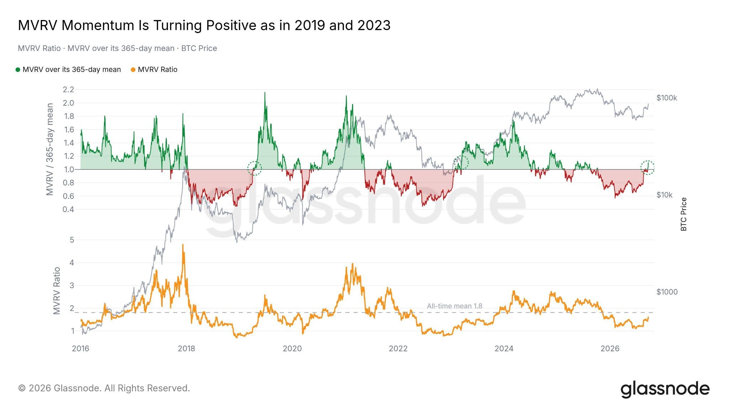Select the 2020 x-axis year label
The height and width of the screenshot is (410, 729).
[x=292, y=349]
